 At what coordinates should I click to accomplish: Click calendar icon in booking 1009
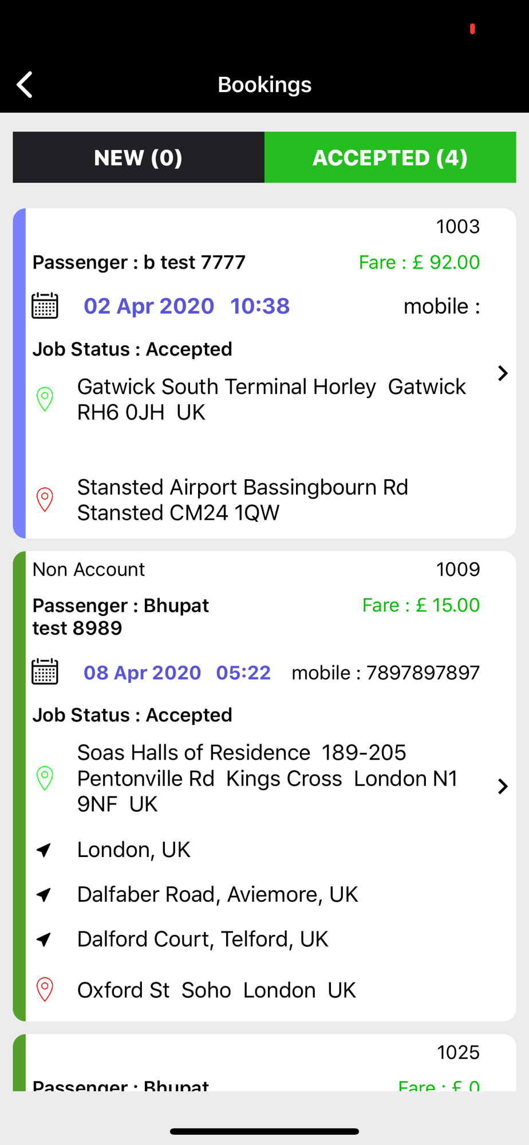coord(45,672)
